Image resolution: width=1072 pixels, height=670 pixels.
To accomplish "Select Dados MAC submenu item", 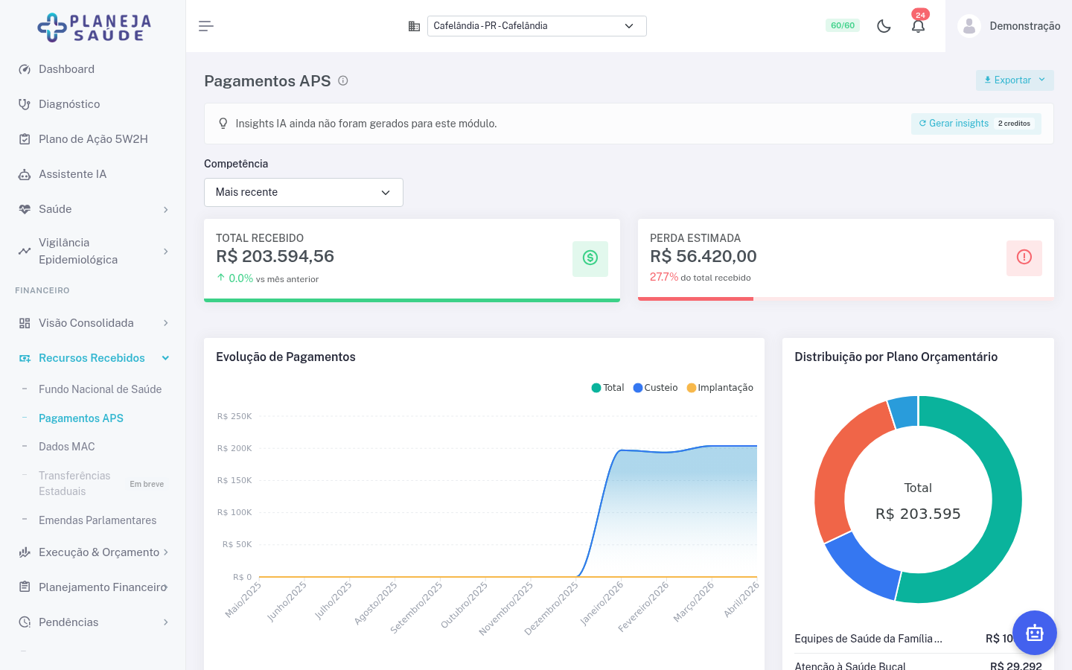I will (x=67, y=447).
